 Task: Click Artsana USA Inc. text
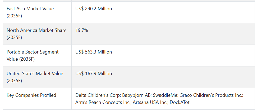pyautogui.click(x=150, y=102)
